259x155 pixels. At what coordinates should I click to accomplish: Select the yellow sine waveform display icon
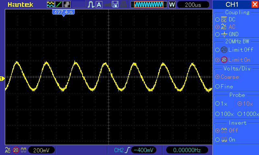(x=51, y=5)
